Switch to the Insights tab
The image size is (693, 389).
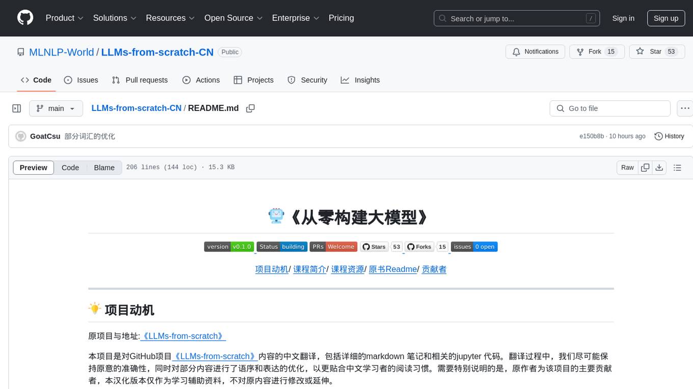[x=360, y=80]
